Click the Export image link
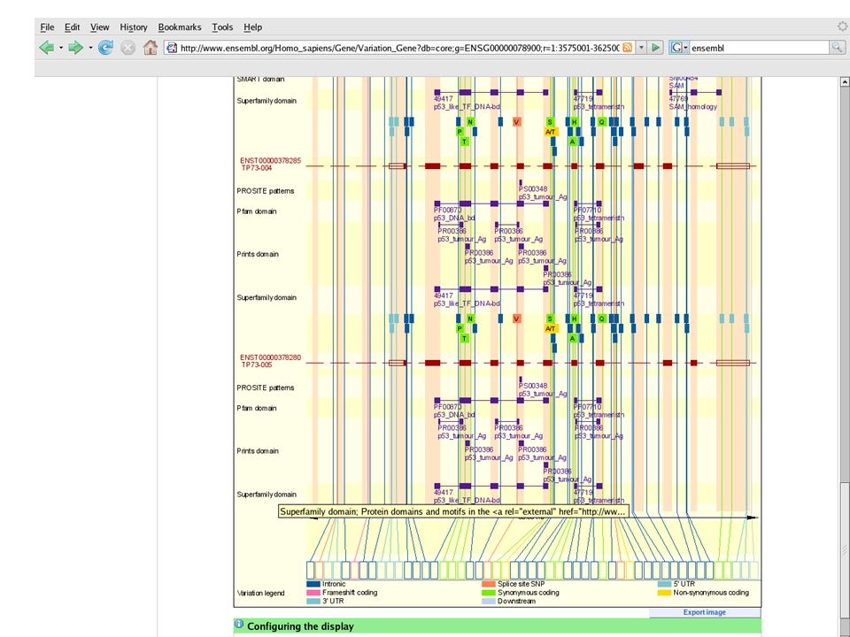 704,612
